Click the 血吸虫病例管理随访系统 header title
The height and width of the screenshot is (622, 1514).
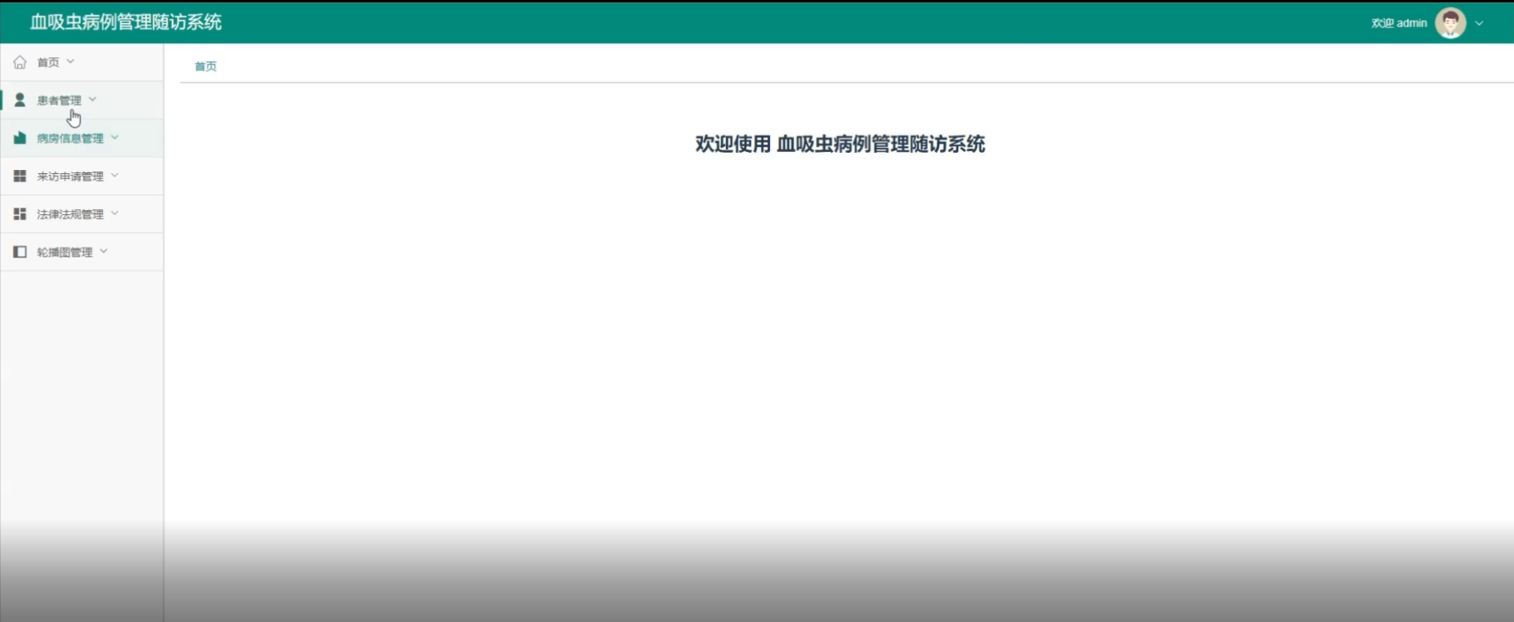pyautogui.click(x=126, y=22)
